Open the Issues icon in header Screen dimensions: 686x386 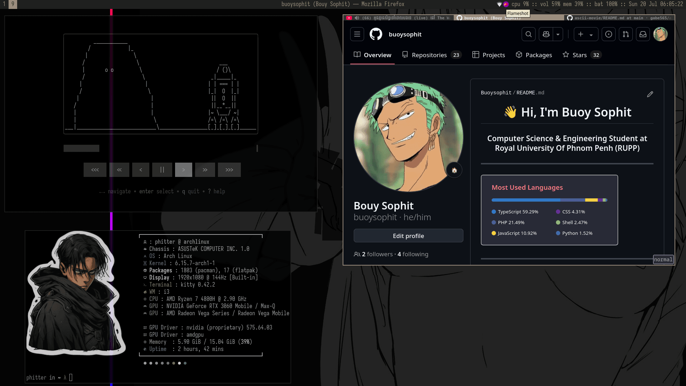coord(608,34)
